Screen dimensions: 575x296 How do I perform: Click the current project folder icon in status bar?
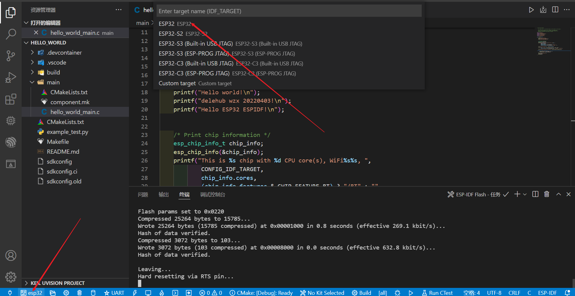point(53,293)
